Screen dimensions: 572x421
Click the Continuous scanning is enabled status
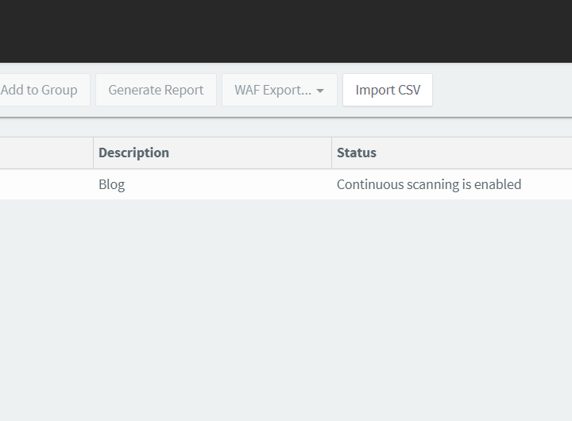tap(429, 184)
